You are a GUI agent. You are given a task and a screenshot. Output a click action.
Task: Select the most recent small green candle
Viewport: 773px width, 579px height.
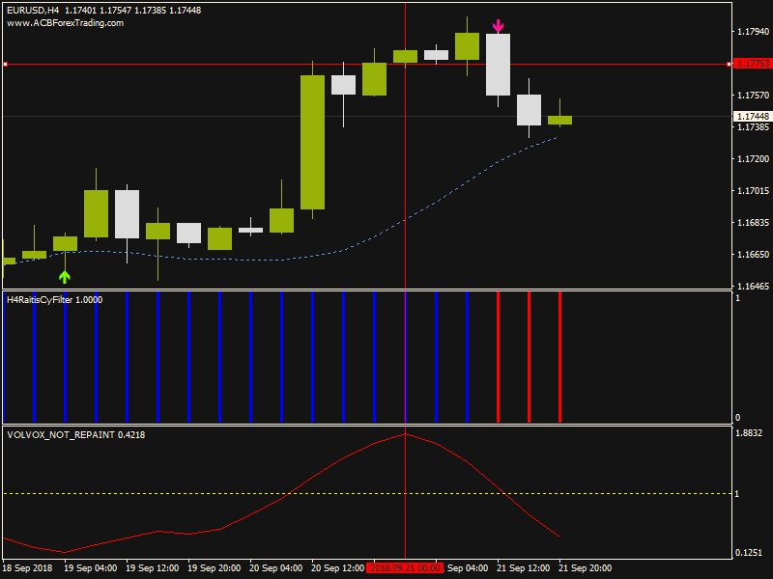coord(559,121)
